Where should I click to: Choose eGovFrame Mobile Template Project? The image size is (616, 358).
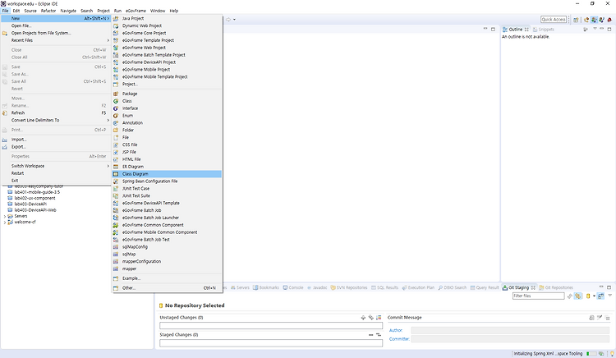click(167, 77)
